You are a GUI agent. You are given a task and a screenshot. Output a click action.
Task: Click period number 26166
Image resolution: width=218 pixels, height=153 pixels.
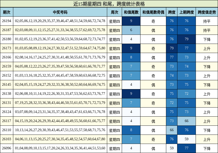pyautogui.click(x=7, y=57)
